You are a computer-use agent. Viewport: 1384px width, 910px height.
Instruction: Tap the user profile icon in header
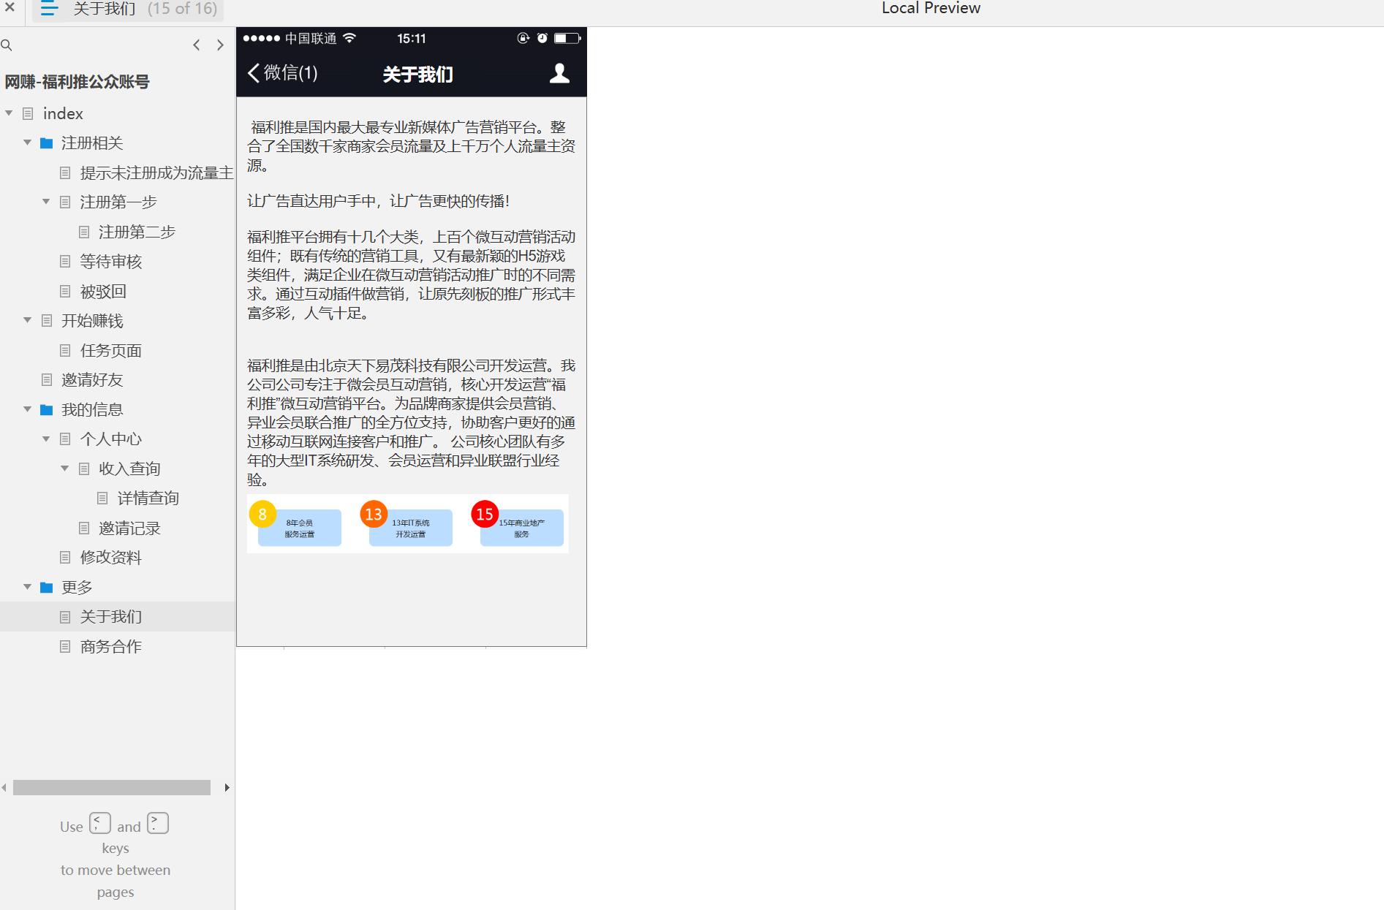559,73
